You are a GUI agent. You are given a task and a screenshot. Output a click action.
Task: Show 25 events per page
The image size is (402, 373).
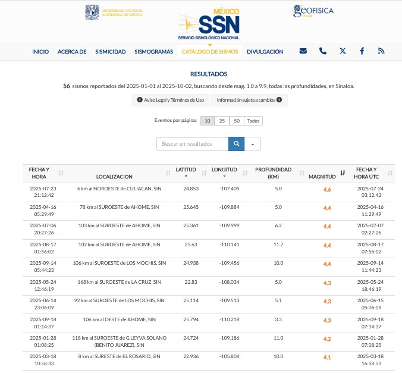tap(222, 121)
